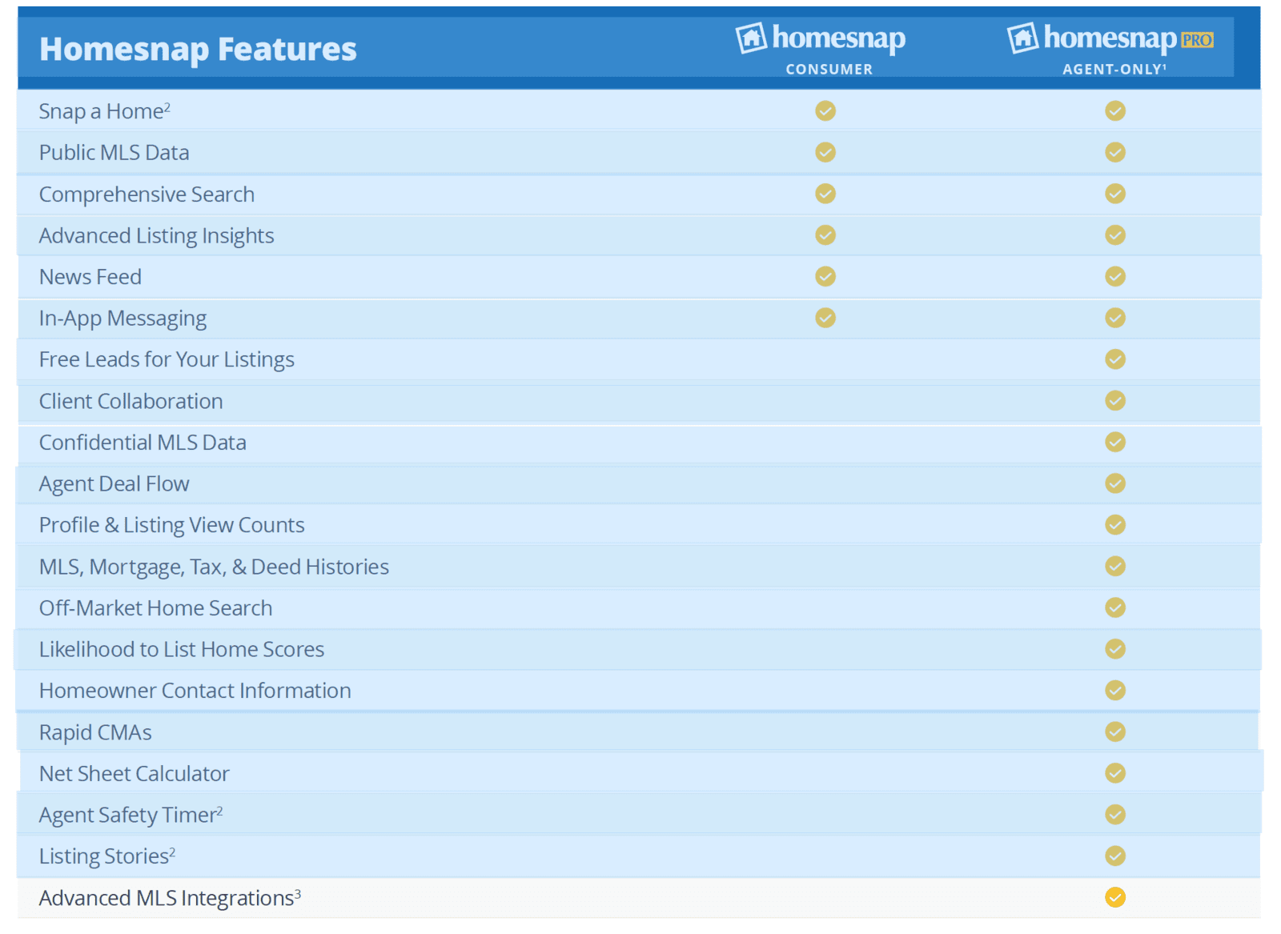The image size is (1281, 934).
Task: Select the In-App Messaging feature text
Action: (x=123, y=319)
